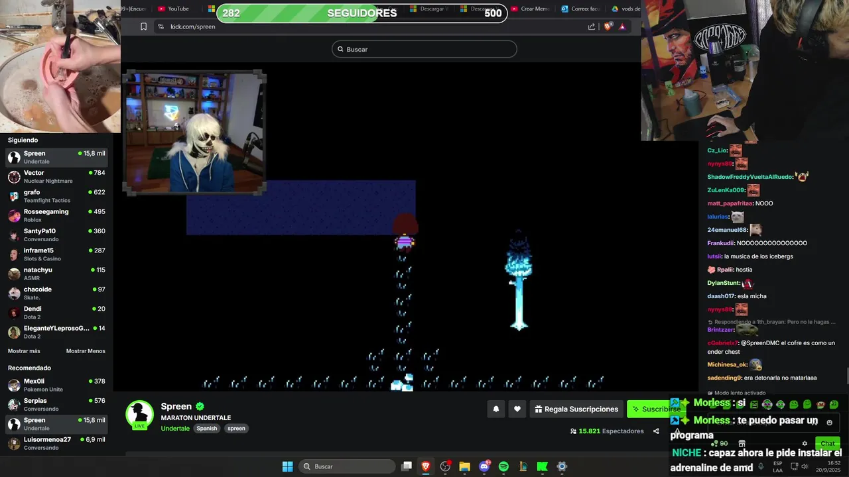Open the channel shop icon under chat
The image size is (849, 477).
click(x=742, y=444)
